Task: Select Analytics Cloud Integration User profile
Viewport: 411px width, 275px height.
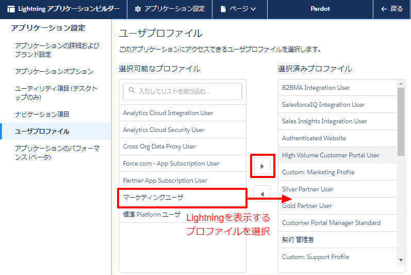Action: coord(183,113)
